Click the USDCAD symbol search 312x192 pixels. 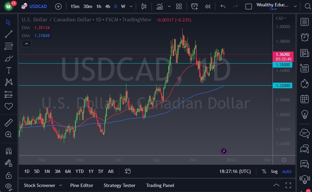pos(38,6)
